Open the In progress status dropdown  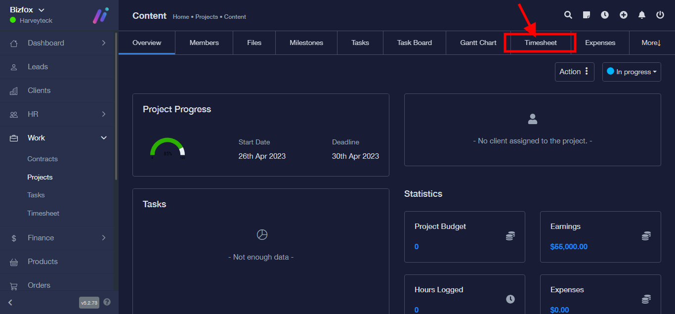632,72
